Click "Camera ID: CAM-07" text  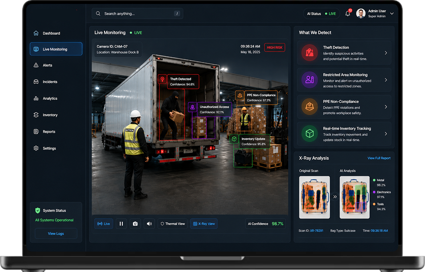coord(112,46)
